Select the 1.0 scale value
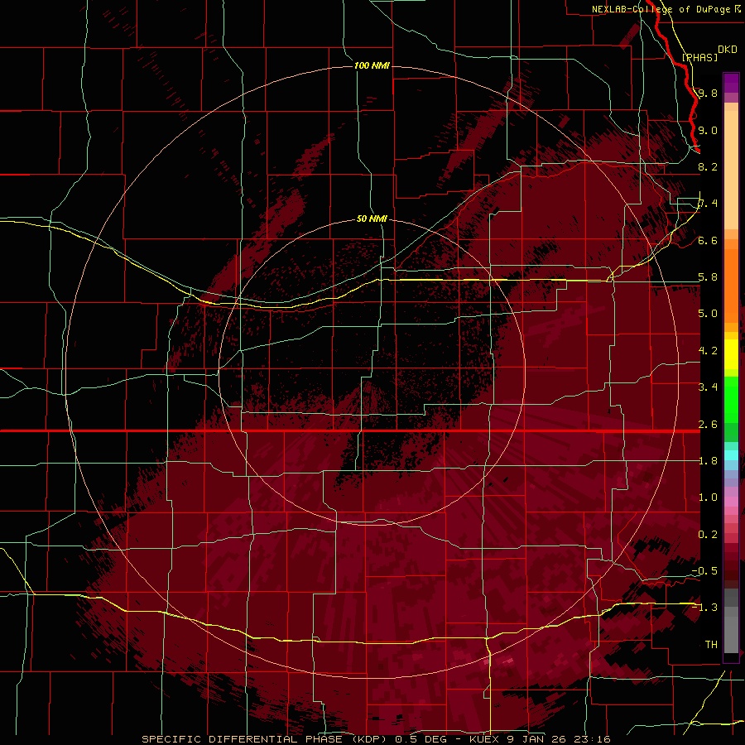The image size is (745, 745). [x=708, y=497]
